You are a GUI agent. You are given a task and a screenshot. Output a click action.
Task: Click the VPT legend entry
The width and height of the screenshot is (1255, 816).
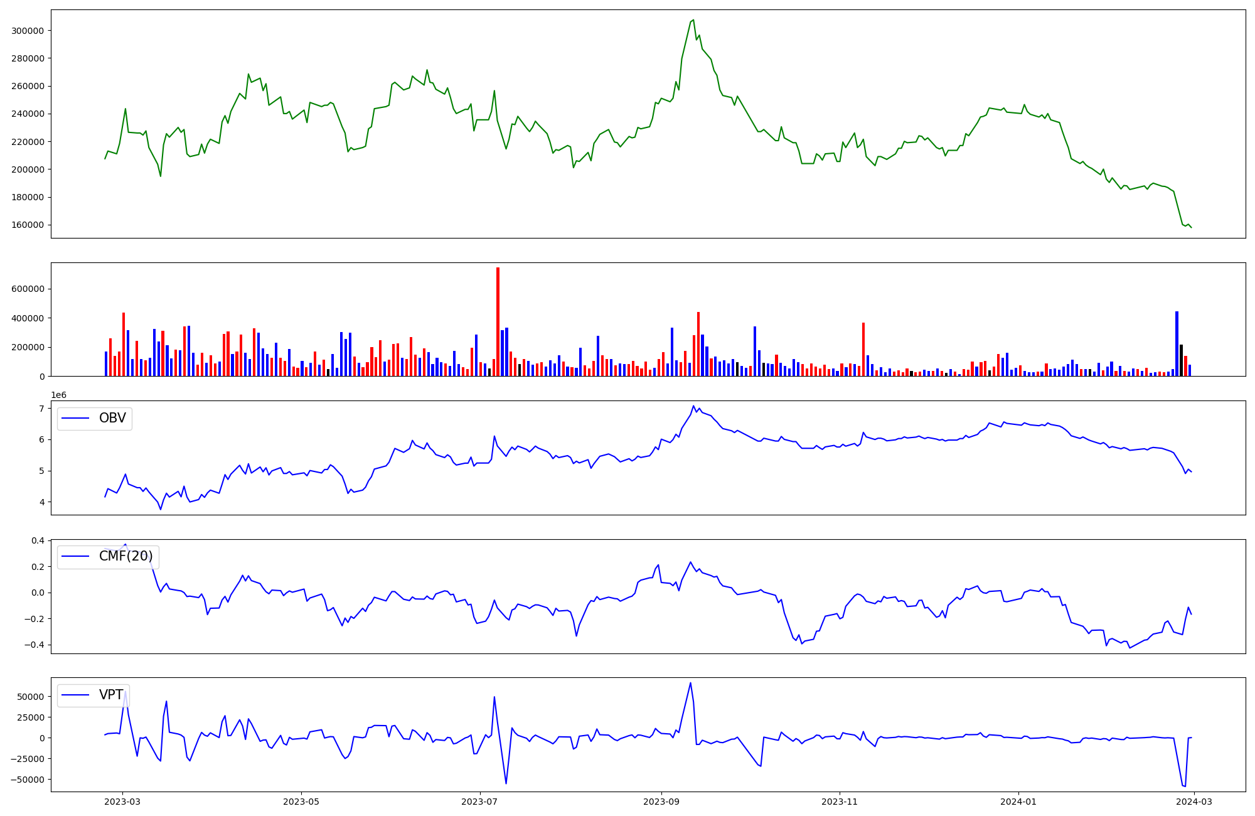[111, 695]
